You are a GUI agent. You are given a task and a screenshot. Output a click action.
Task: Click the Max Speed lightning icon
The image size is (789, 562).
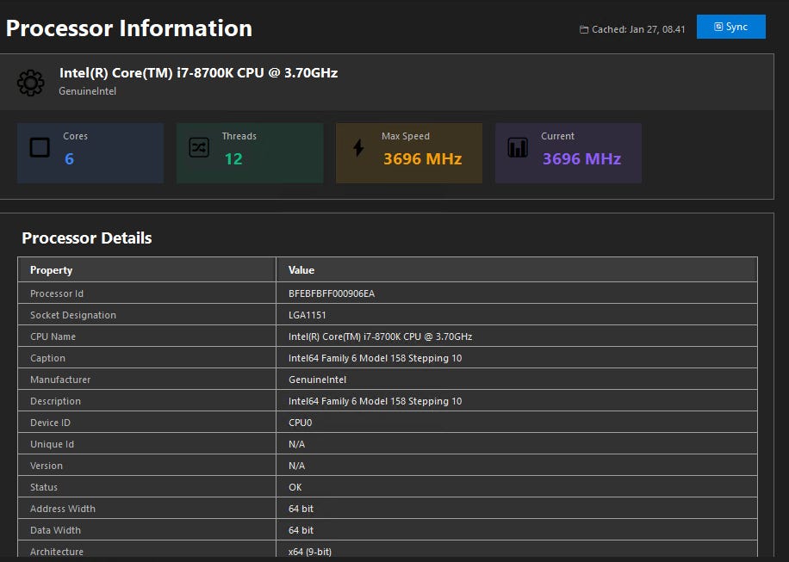tap(358, 148)
